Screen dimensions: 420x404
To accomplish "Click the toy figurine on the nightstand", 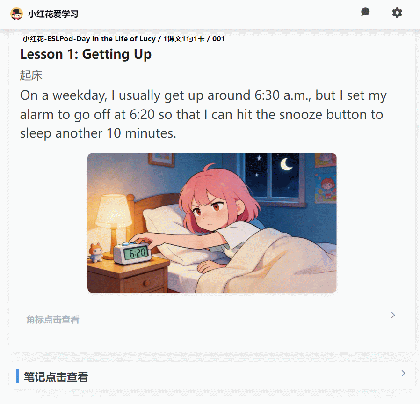I will (96, 252).
